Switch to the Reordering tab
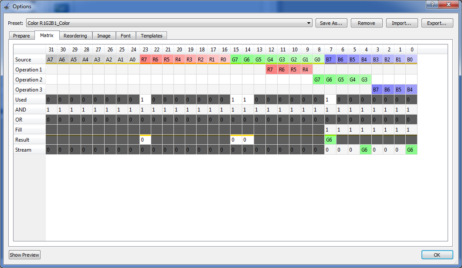This screenshot has height=268, width=462. point(75,36)
